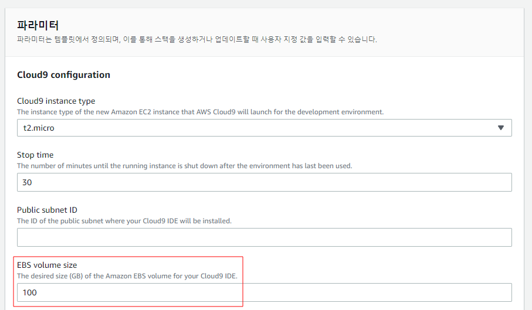This screenshot has height=310, width=532.
Task: Click the public subnet description text
Action: (124, 221)
